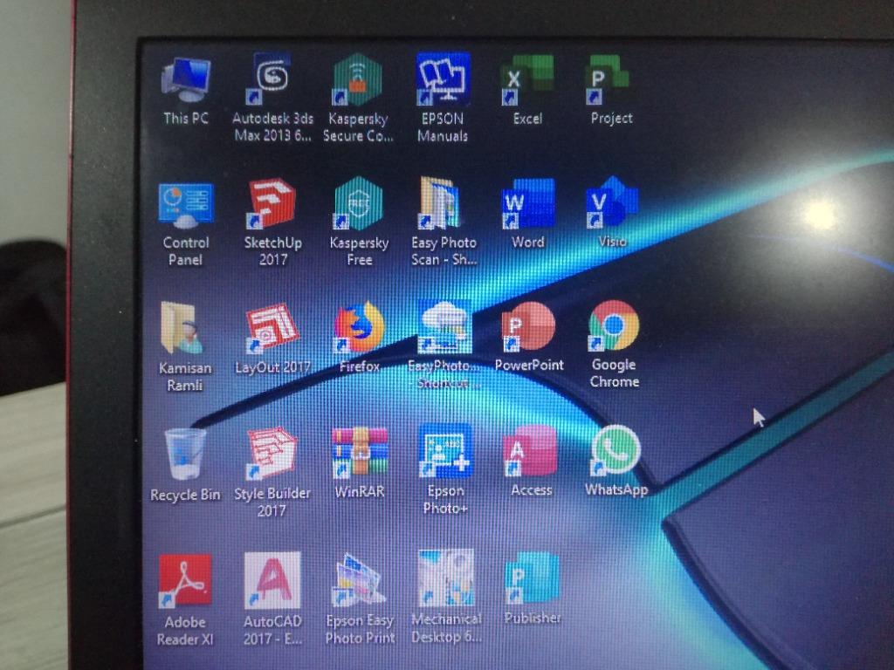Click the Autodesk 3ds Max 2013 shortcut
The height and width of the screenshot is (670, 894).
pos(272,80)
